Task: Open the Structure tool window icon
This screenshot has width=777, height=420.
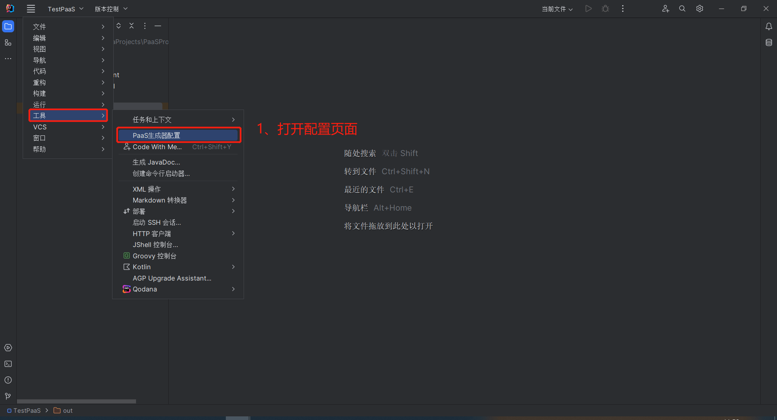Action: click(x=8, y=42)
